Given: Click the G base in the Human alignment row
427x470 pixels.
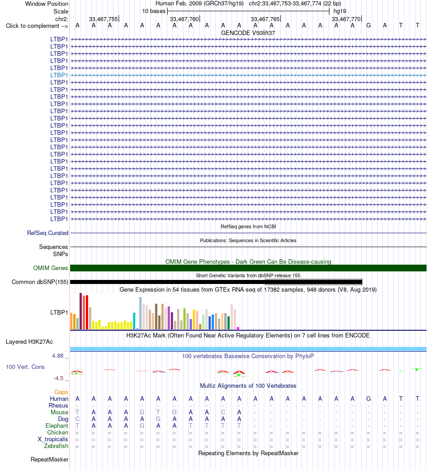Looking at the screenshot, I should pyautogui.click(x=369, y=399).
